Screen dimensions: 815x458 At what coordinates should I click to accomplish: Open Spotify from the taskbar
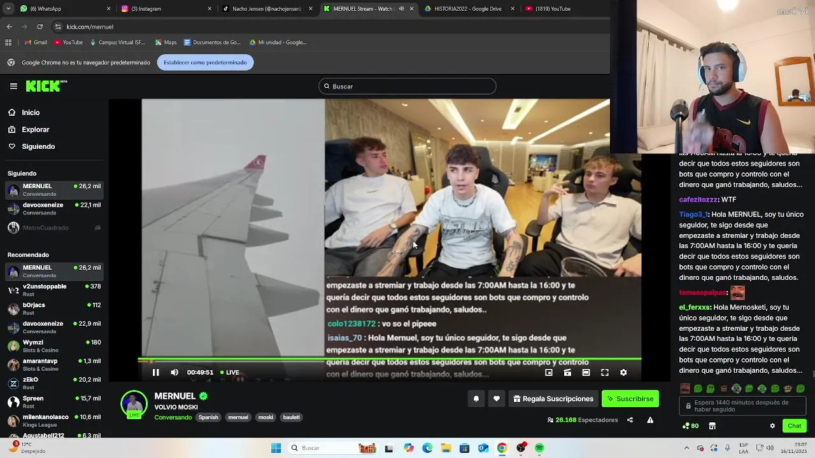coord(539,448)
